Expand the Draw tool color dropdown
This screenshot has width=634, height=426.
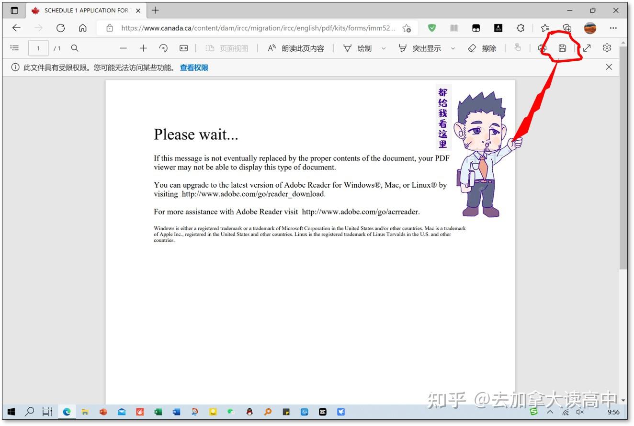tap(384, 48)
